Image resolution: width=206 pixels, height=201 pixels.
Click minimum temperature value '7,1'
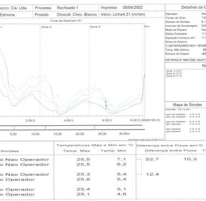click(x=121, y=159)
